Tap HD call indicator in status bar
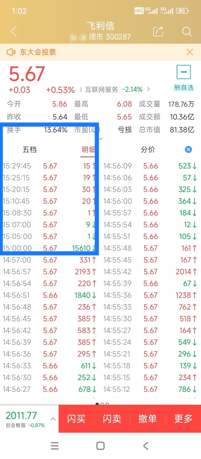The width and height of the screenshot is (201, 459). pyautogui.click(x=139, y=11)
